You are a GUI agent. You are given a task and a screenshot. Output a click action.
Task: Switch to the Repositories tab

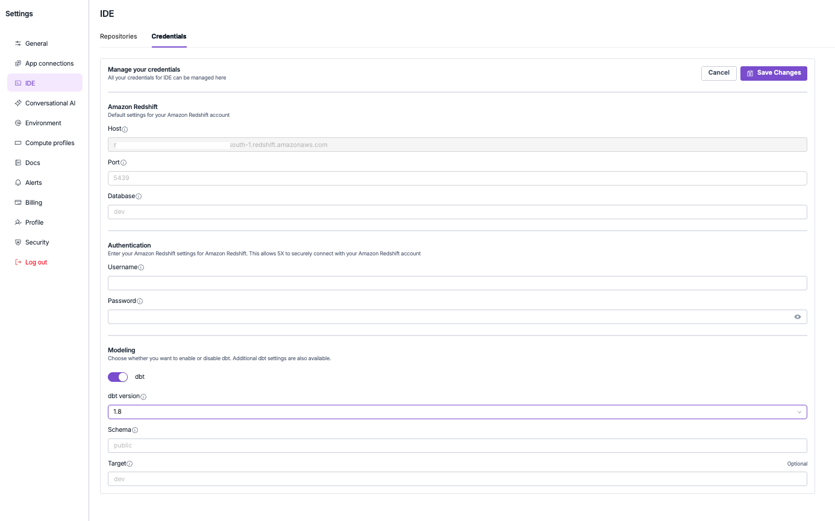click(x=119, y=36)
